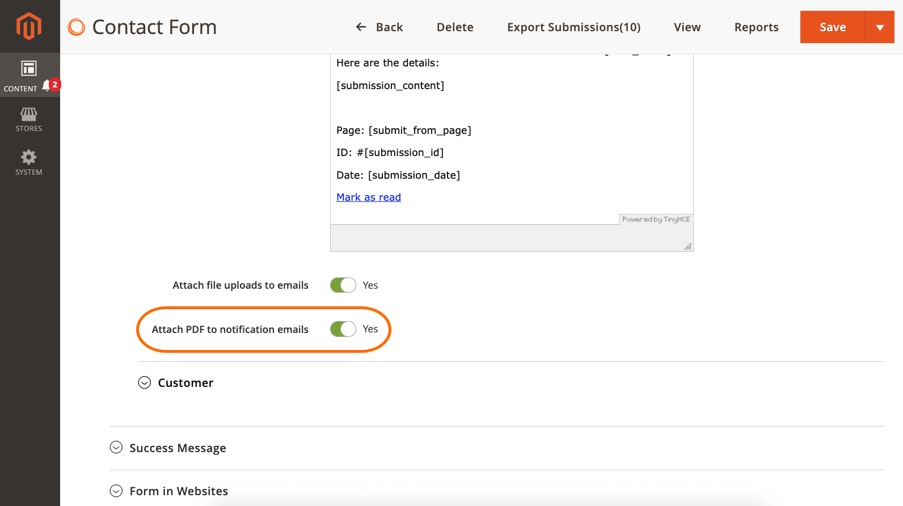Click the orange circle Contact Form icon
Viewport: 903px width, 506px height.
coord(77,27)
